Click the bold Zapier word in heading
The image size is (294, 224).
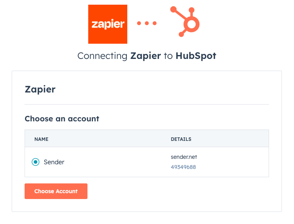pyautogui.click(x=145, y=56)
